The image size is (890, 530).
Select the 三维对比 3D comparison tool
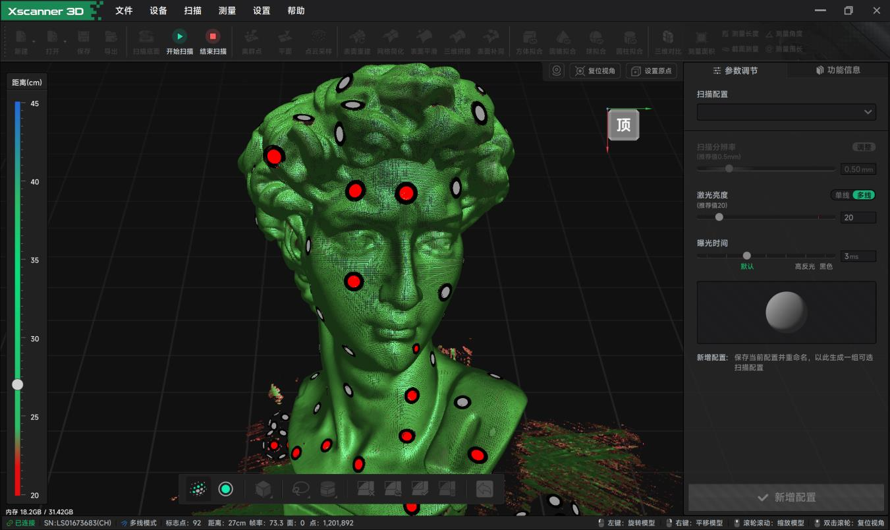[x=668, y=42]
